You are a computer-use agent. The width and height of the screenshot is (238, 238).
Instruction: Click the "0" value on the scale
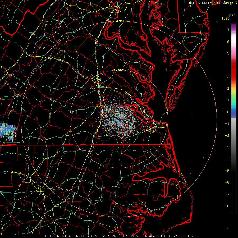(228, 112)
